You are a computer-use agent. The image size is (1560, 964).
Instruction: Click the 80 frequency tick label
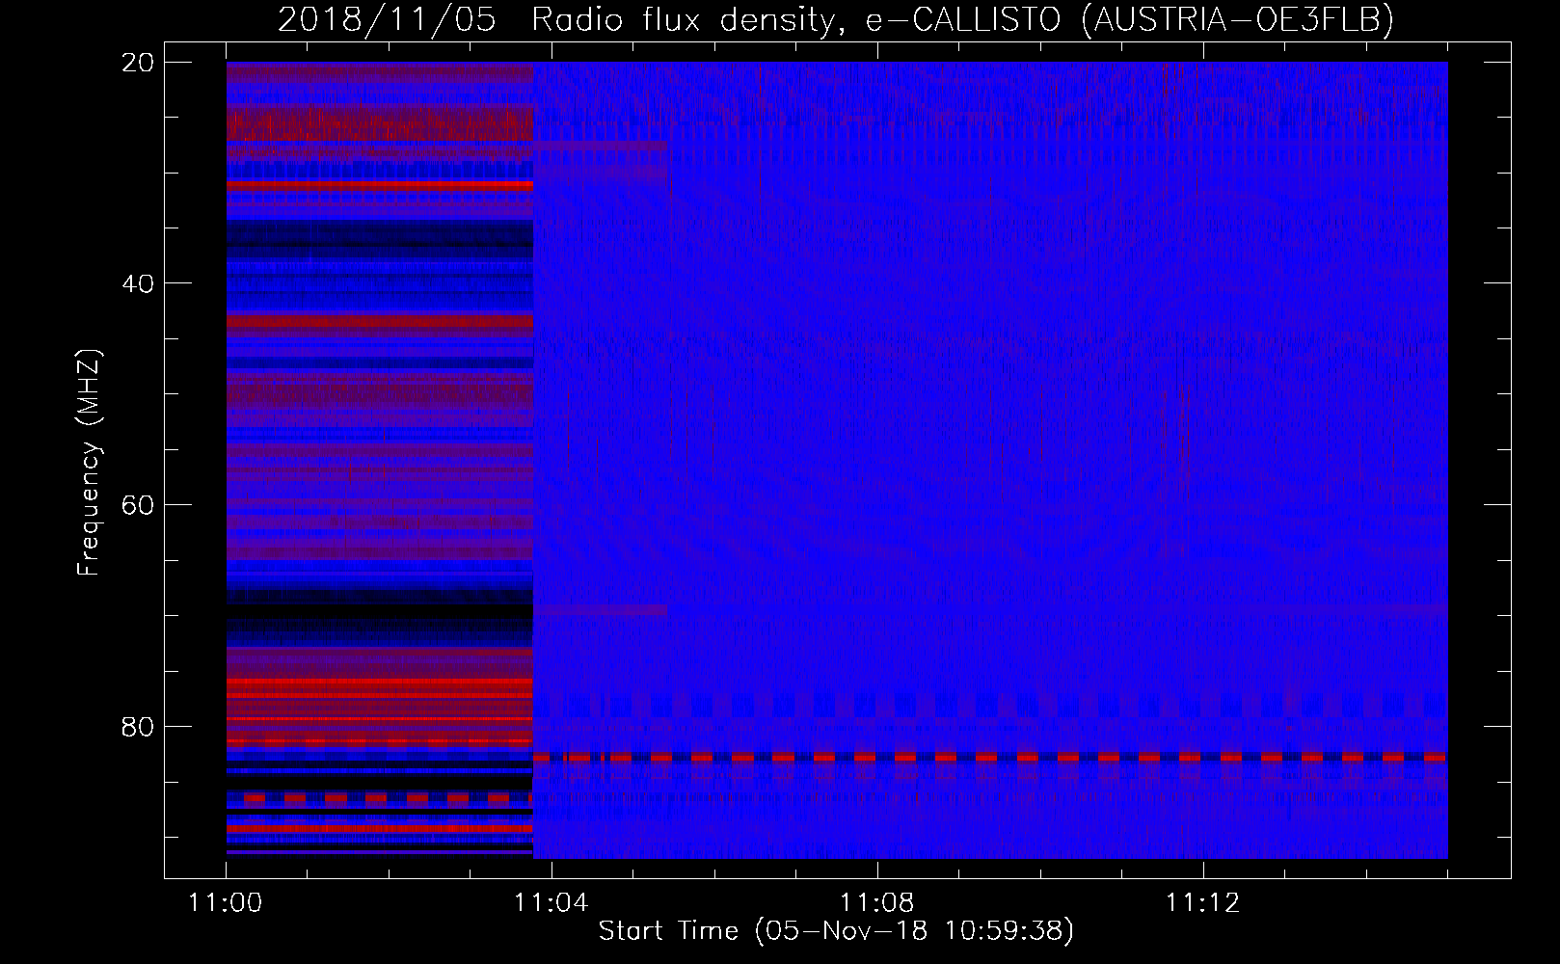pyautogui.click(x=139, y=726)
